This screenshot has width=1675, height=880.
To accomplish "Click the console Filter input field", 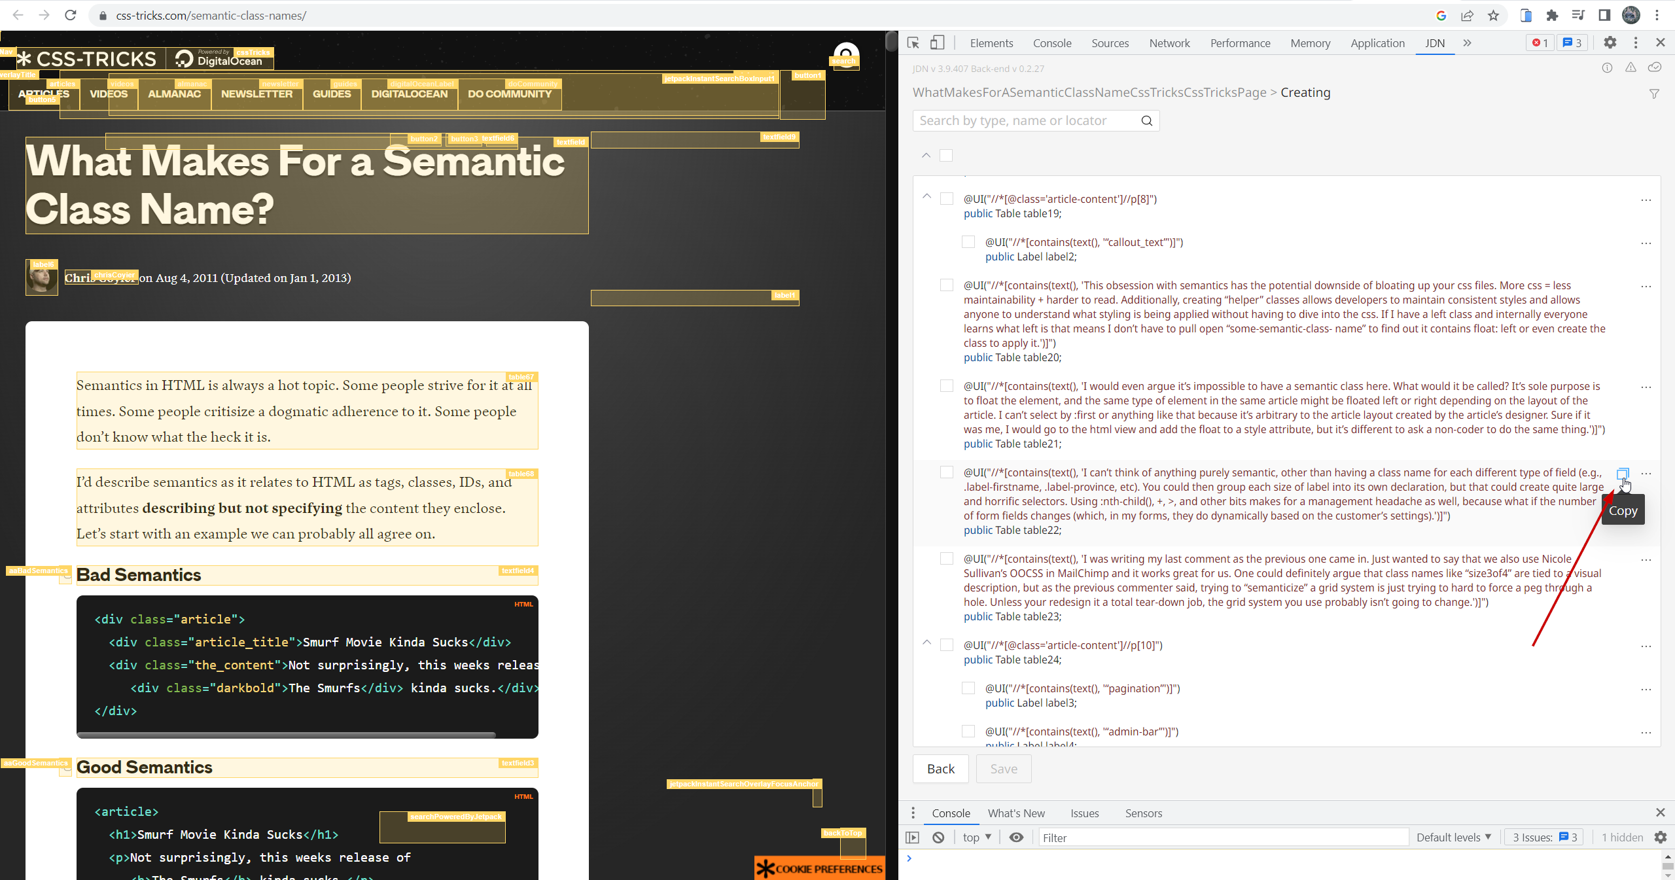I will (x=1224, y=837).
